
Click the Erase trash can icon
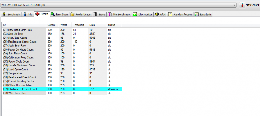pyautogui.click(x=95, y=14)
